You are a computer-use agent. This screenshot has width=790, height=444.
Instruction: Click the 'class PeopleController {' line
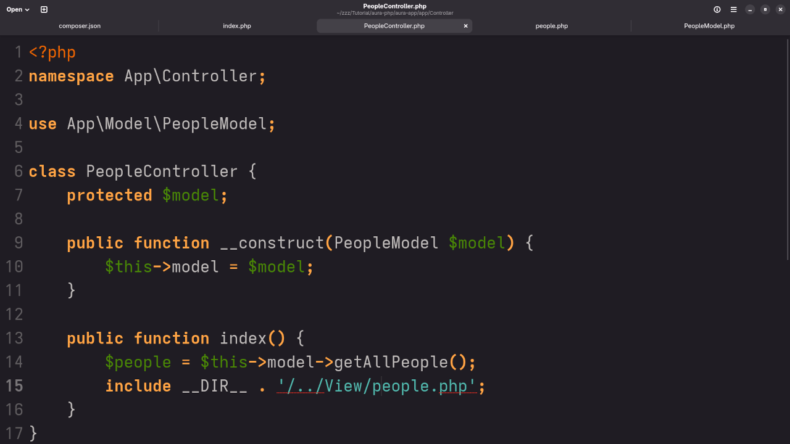click(143, 171)
